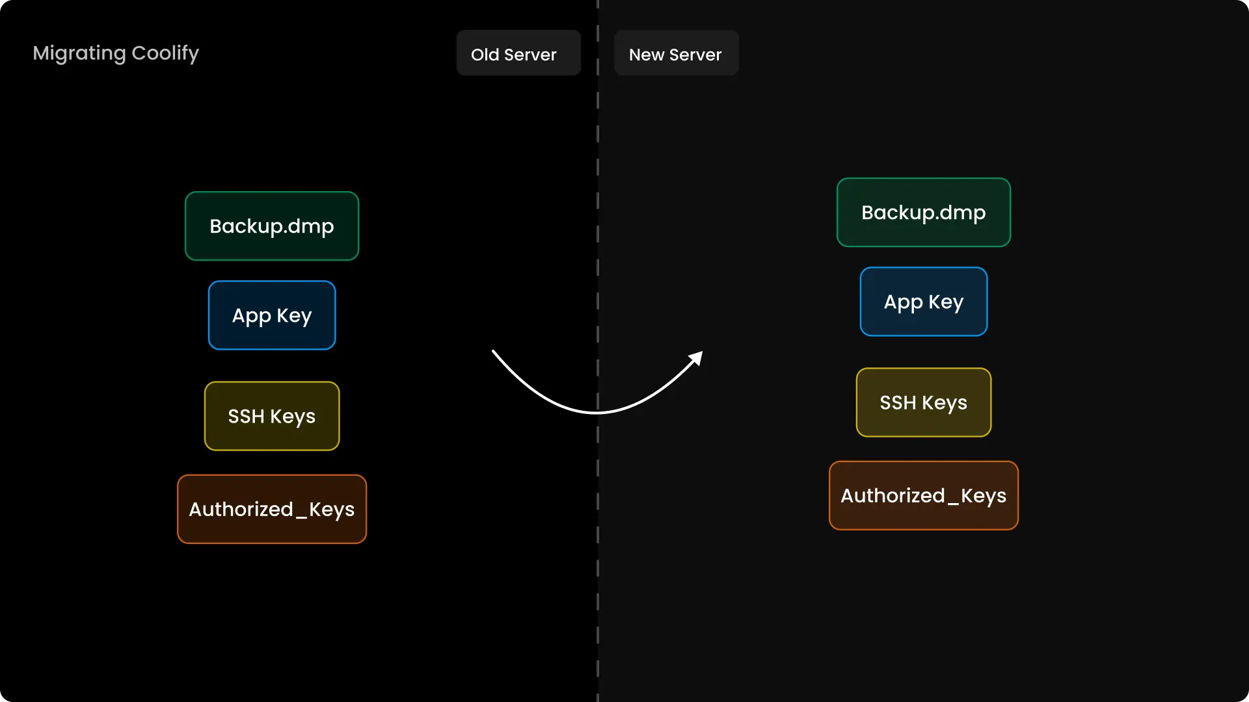Select the App Key box under Old Server

pos(271,315)
